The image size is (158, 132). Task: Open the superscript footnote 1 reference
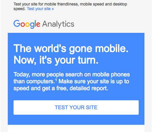point(56,80)
